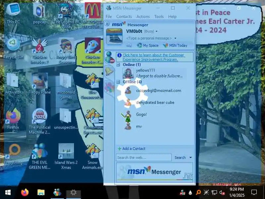Collapse the MSN Messenger header with the round arrow button
Screen dimensions: 265x199
pyautogui.click(x=107, y=24)
